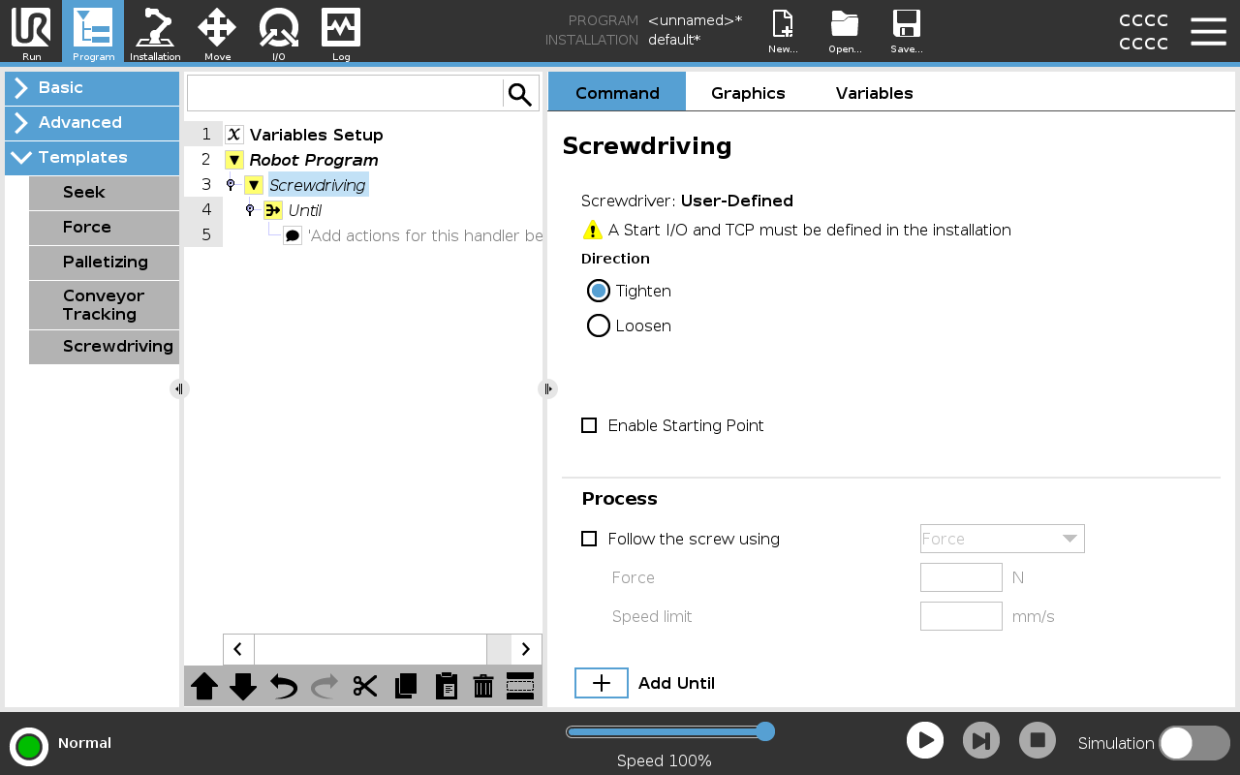Adjust the Speed slider handle
This screenshot has width=1240, height=775.
pyautogui.click(x=764, y=731)
